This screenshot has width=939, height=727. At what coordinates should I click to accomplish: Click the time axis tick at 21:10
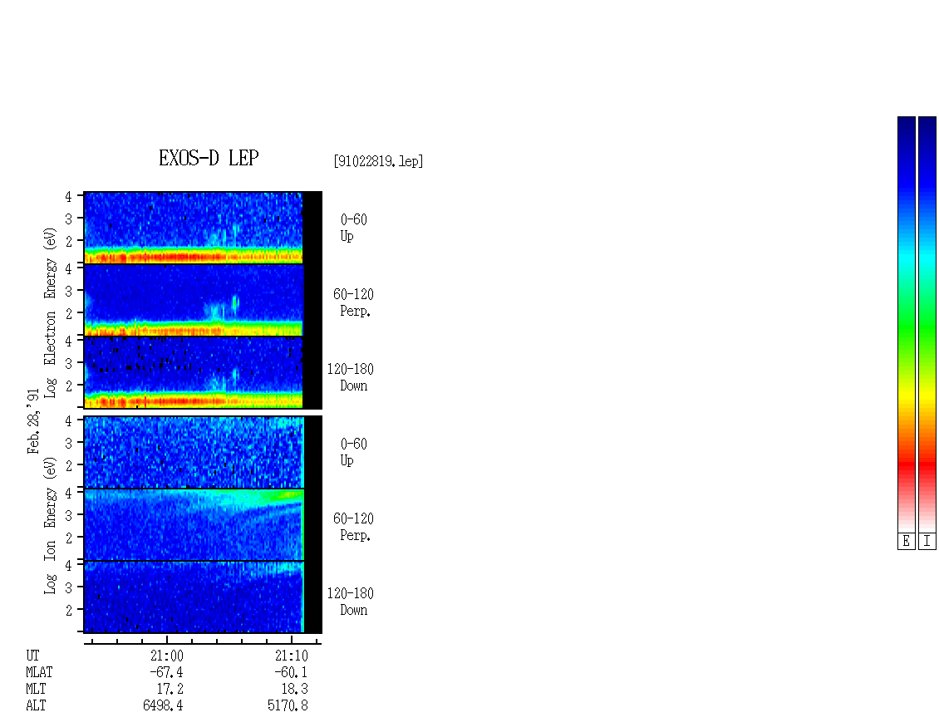tap(292, 640)
